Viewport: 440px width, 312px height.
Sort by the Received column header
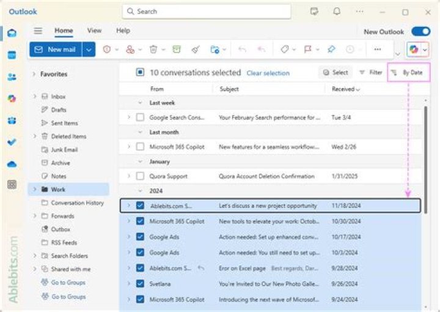point(346,89)
